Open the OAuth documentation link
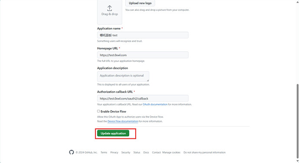 pos(155,105)
